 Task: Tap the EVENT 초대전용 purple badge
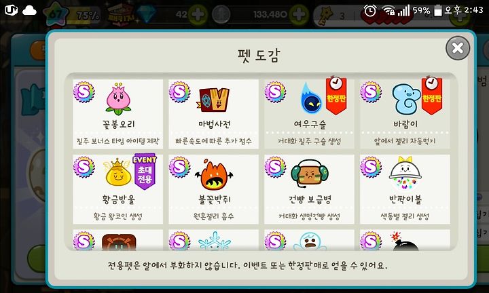click(145, 171)
